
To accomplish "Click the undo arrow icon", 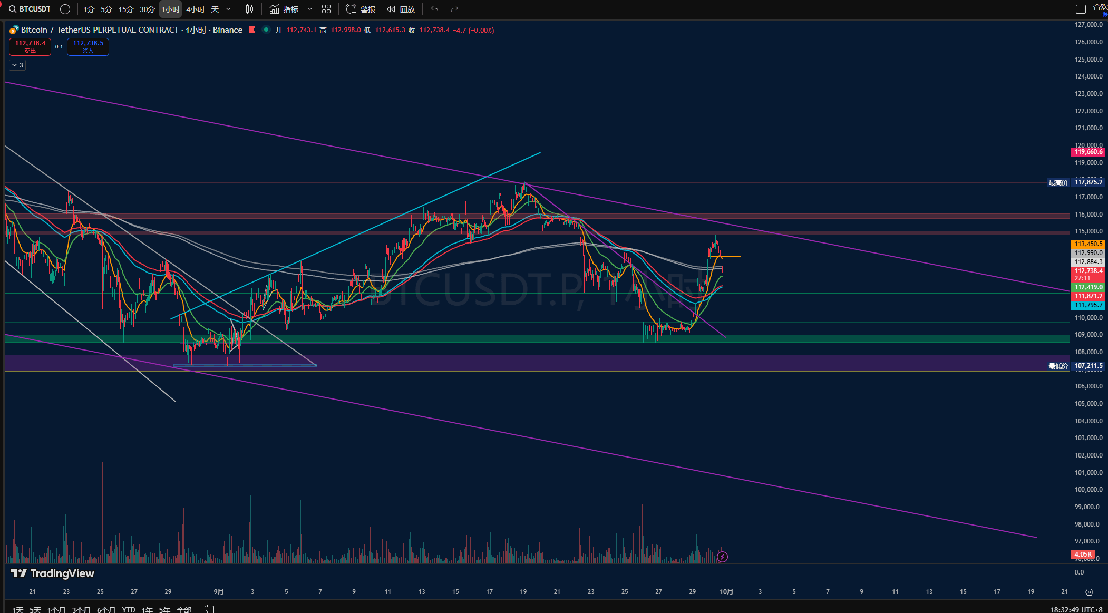I will click(434, 9).
